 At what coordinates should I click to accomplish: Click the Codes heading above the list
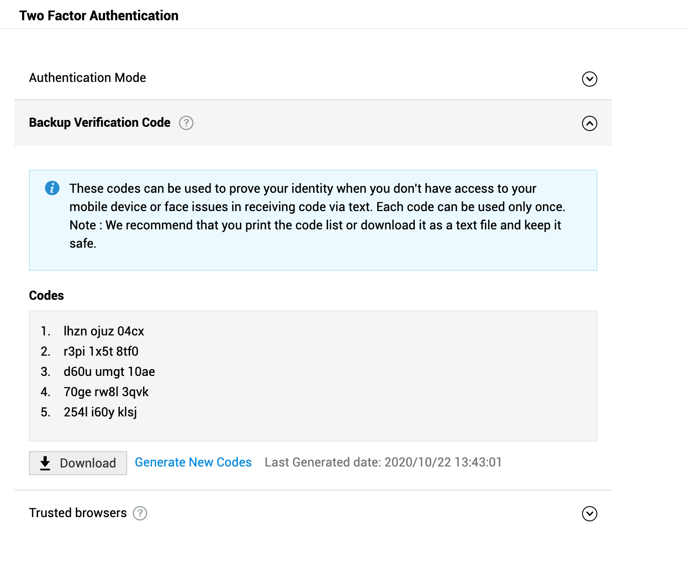[x=46, y=295]
